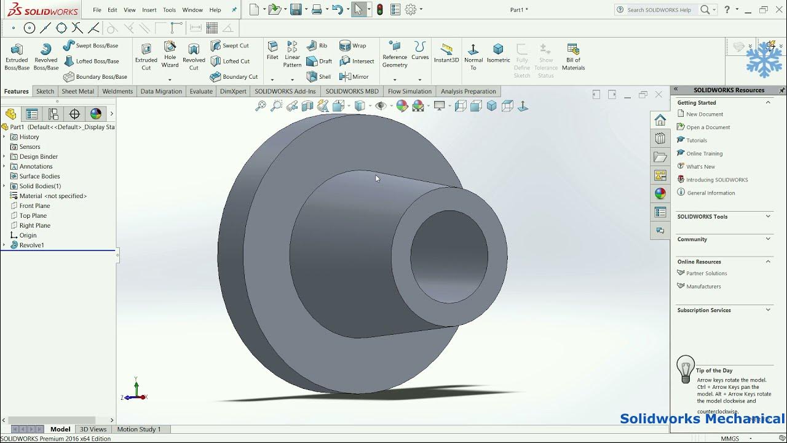Click Open a Document link
This screenshot has height=443, width=787.
[x=708, y=127]
